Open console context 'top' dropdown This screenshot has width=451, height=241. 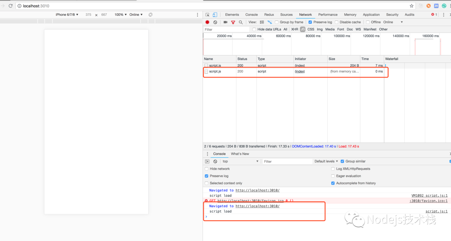240,161
